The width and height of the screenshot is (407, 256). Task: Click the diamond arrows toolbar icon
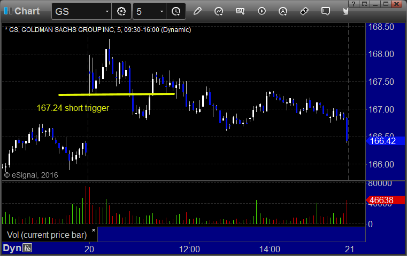(304, 11)
